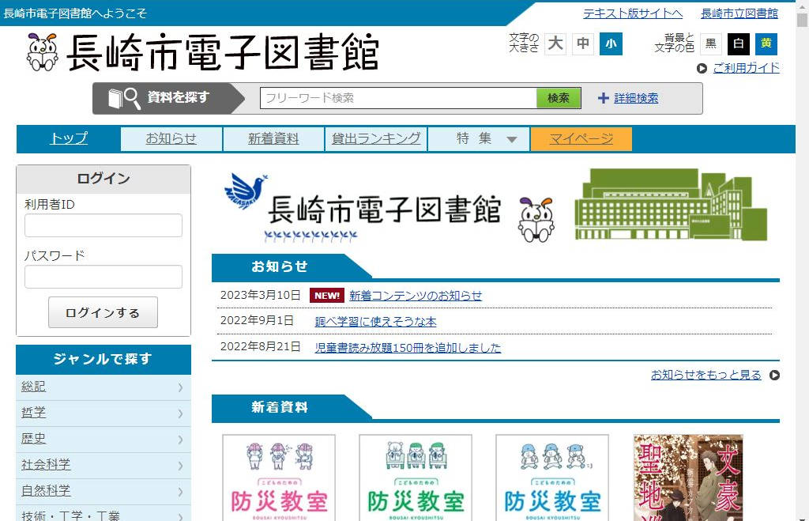This screenshot has width=809, height=521.
Task: Open the 貸出ランキング tab
Action: (376, 139)
